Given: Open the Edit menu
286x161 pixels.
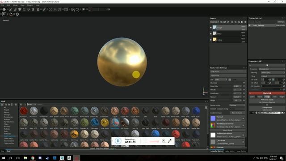Looking at the screenshot, I should 8,5.
